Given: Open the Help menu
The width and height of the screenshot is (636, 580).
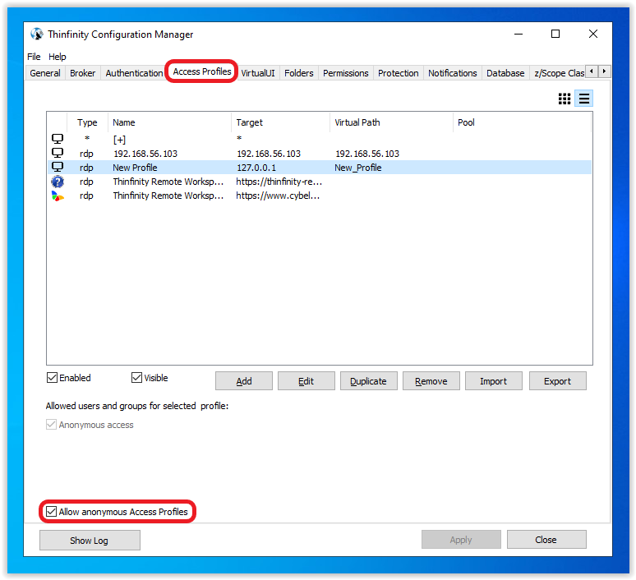Looking at the screenshot, I should [58, 57].
